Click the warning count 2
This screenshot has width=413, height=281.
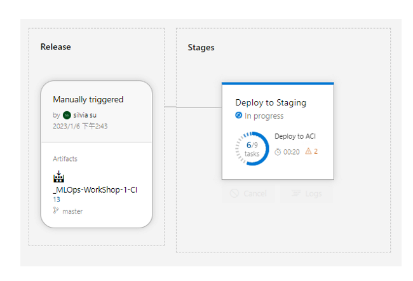[x=316, y=151]
